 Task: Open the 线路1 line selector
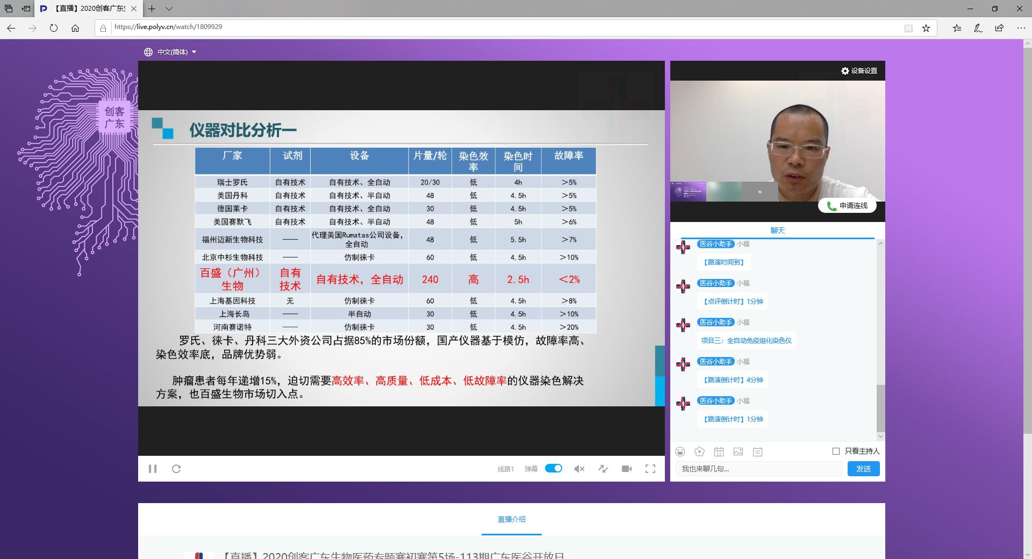tap(505, 469)
